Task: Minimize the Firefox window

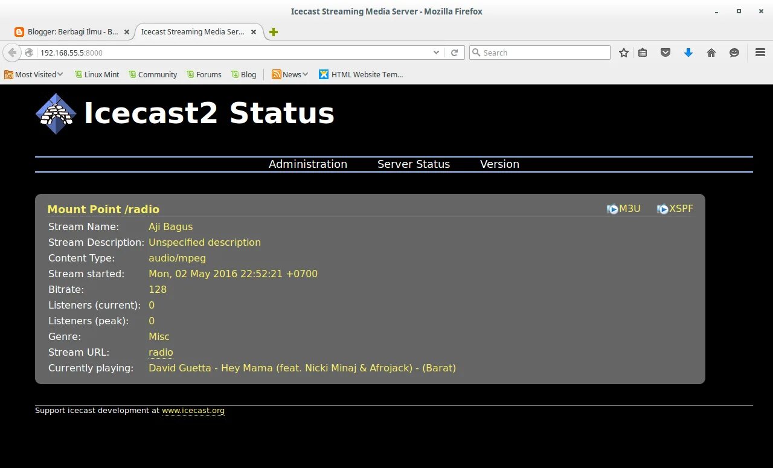Action: click(x=716, y=11)
